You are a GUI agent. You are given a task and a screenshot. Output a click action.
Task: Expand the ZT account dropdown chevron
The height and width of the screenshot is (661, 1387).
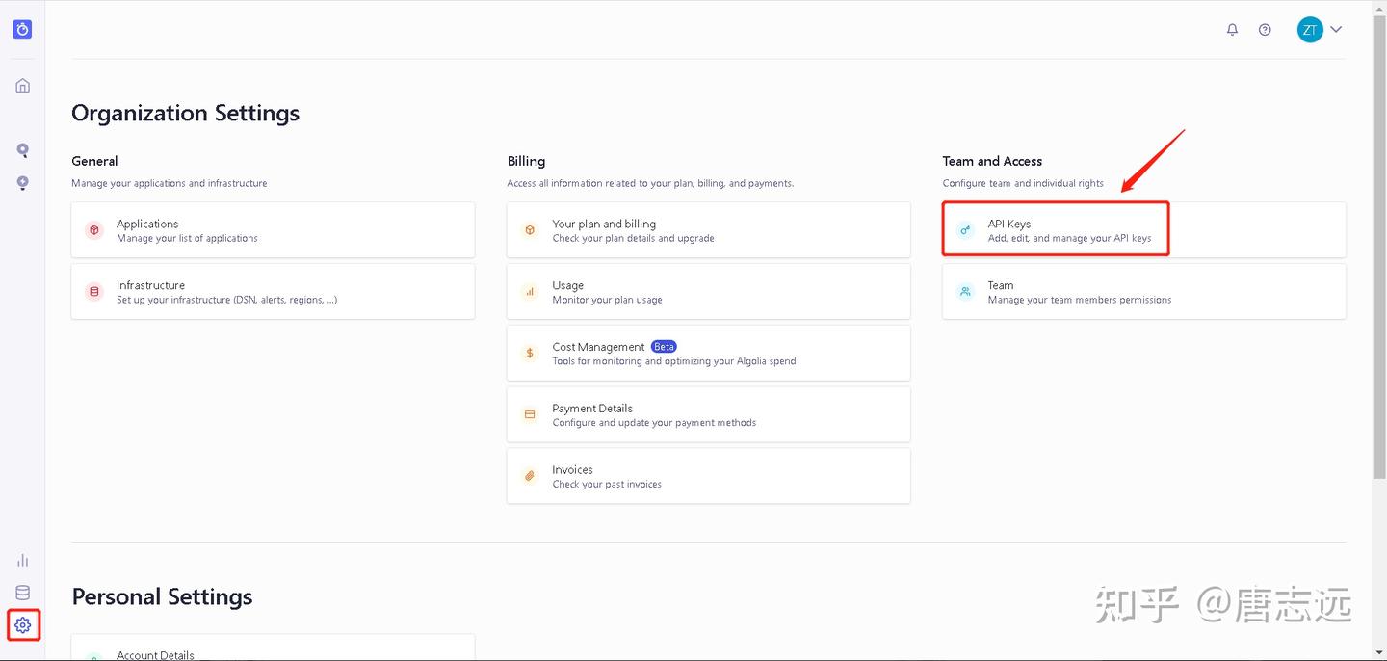click(x=1336, y=30)
